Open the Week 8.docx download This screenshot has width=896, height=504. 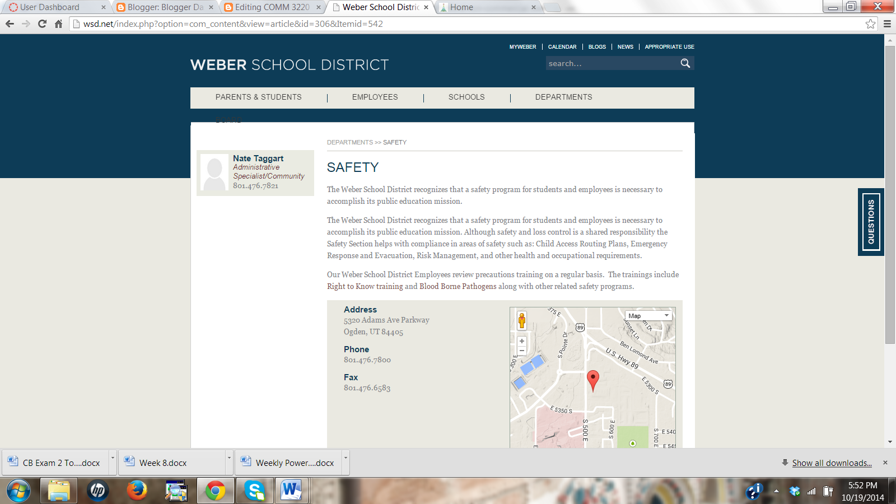(x=172, y=463)
